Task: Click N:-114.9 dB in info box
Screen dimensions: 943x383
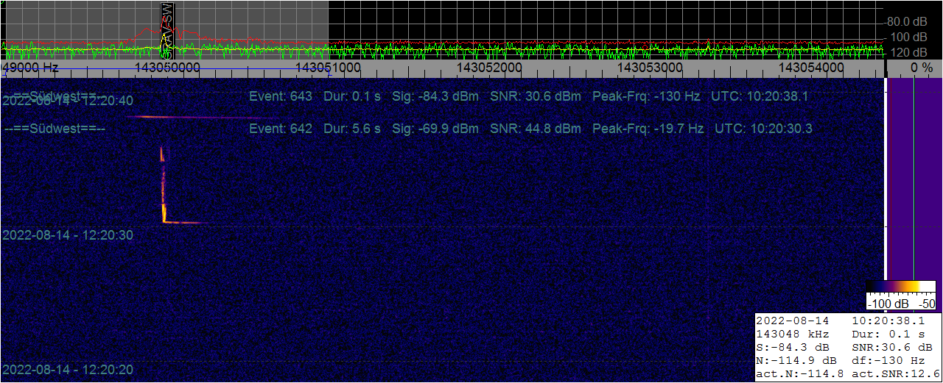Action: [x=797, y=361]
